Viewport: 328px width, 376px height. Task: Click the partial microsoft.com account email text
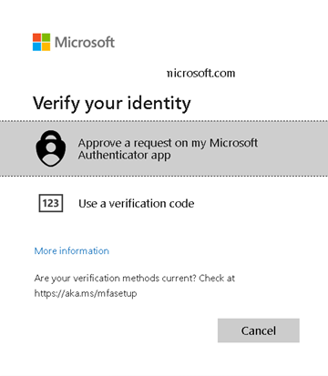tap(200, 73)
